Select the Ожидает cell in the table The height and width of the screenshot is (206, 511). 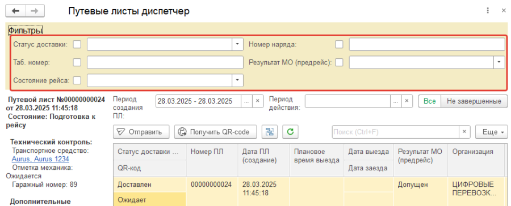click(x=149, y=199)
